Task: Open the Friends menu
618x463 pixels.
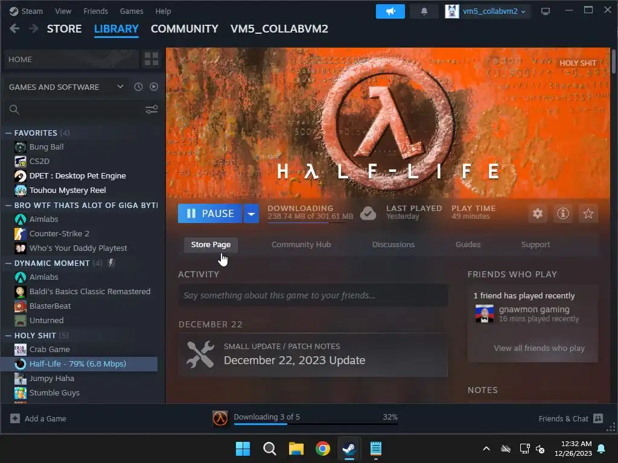Action: pos(96,11)
